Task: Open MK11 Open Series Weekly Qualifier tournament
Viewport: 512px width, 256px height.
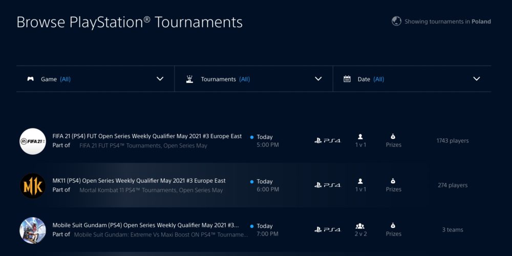Action: (x=139, y=181)
